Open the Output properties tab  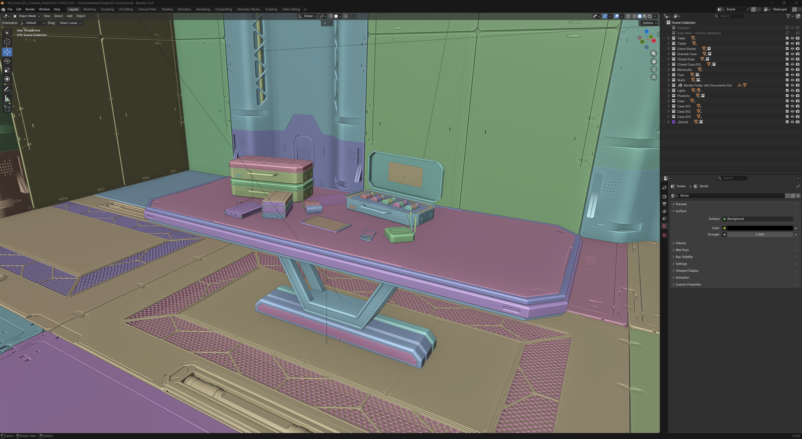click(x=664, y=204)
